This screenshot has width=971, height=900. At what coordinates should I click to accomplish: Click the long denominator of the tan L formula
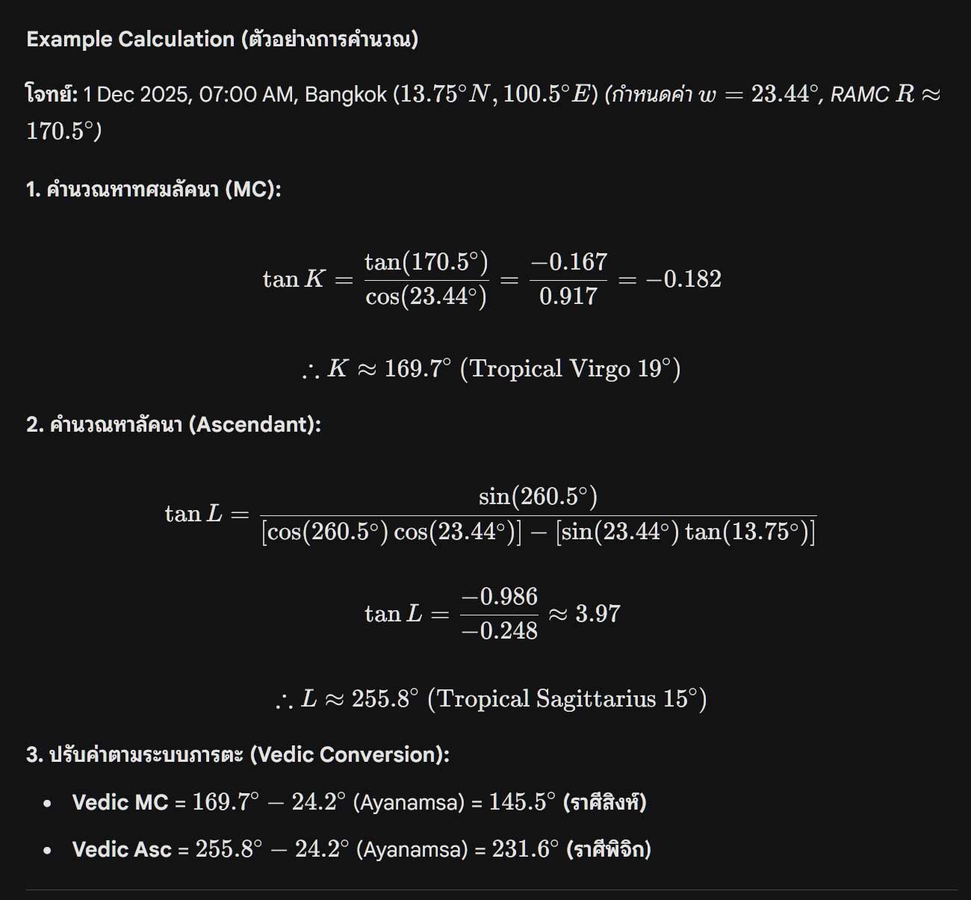538,532
